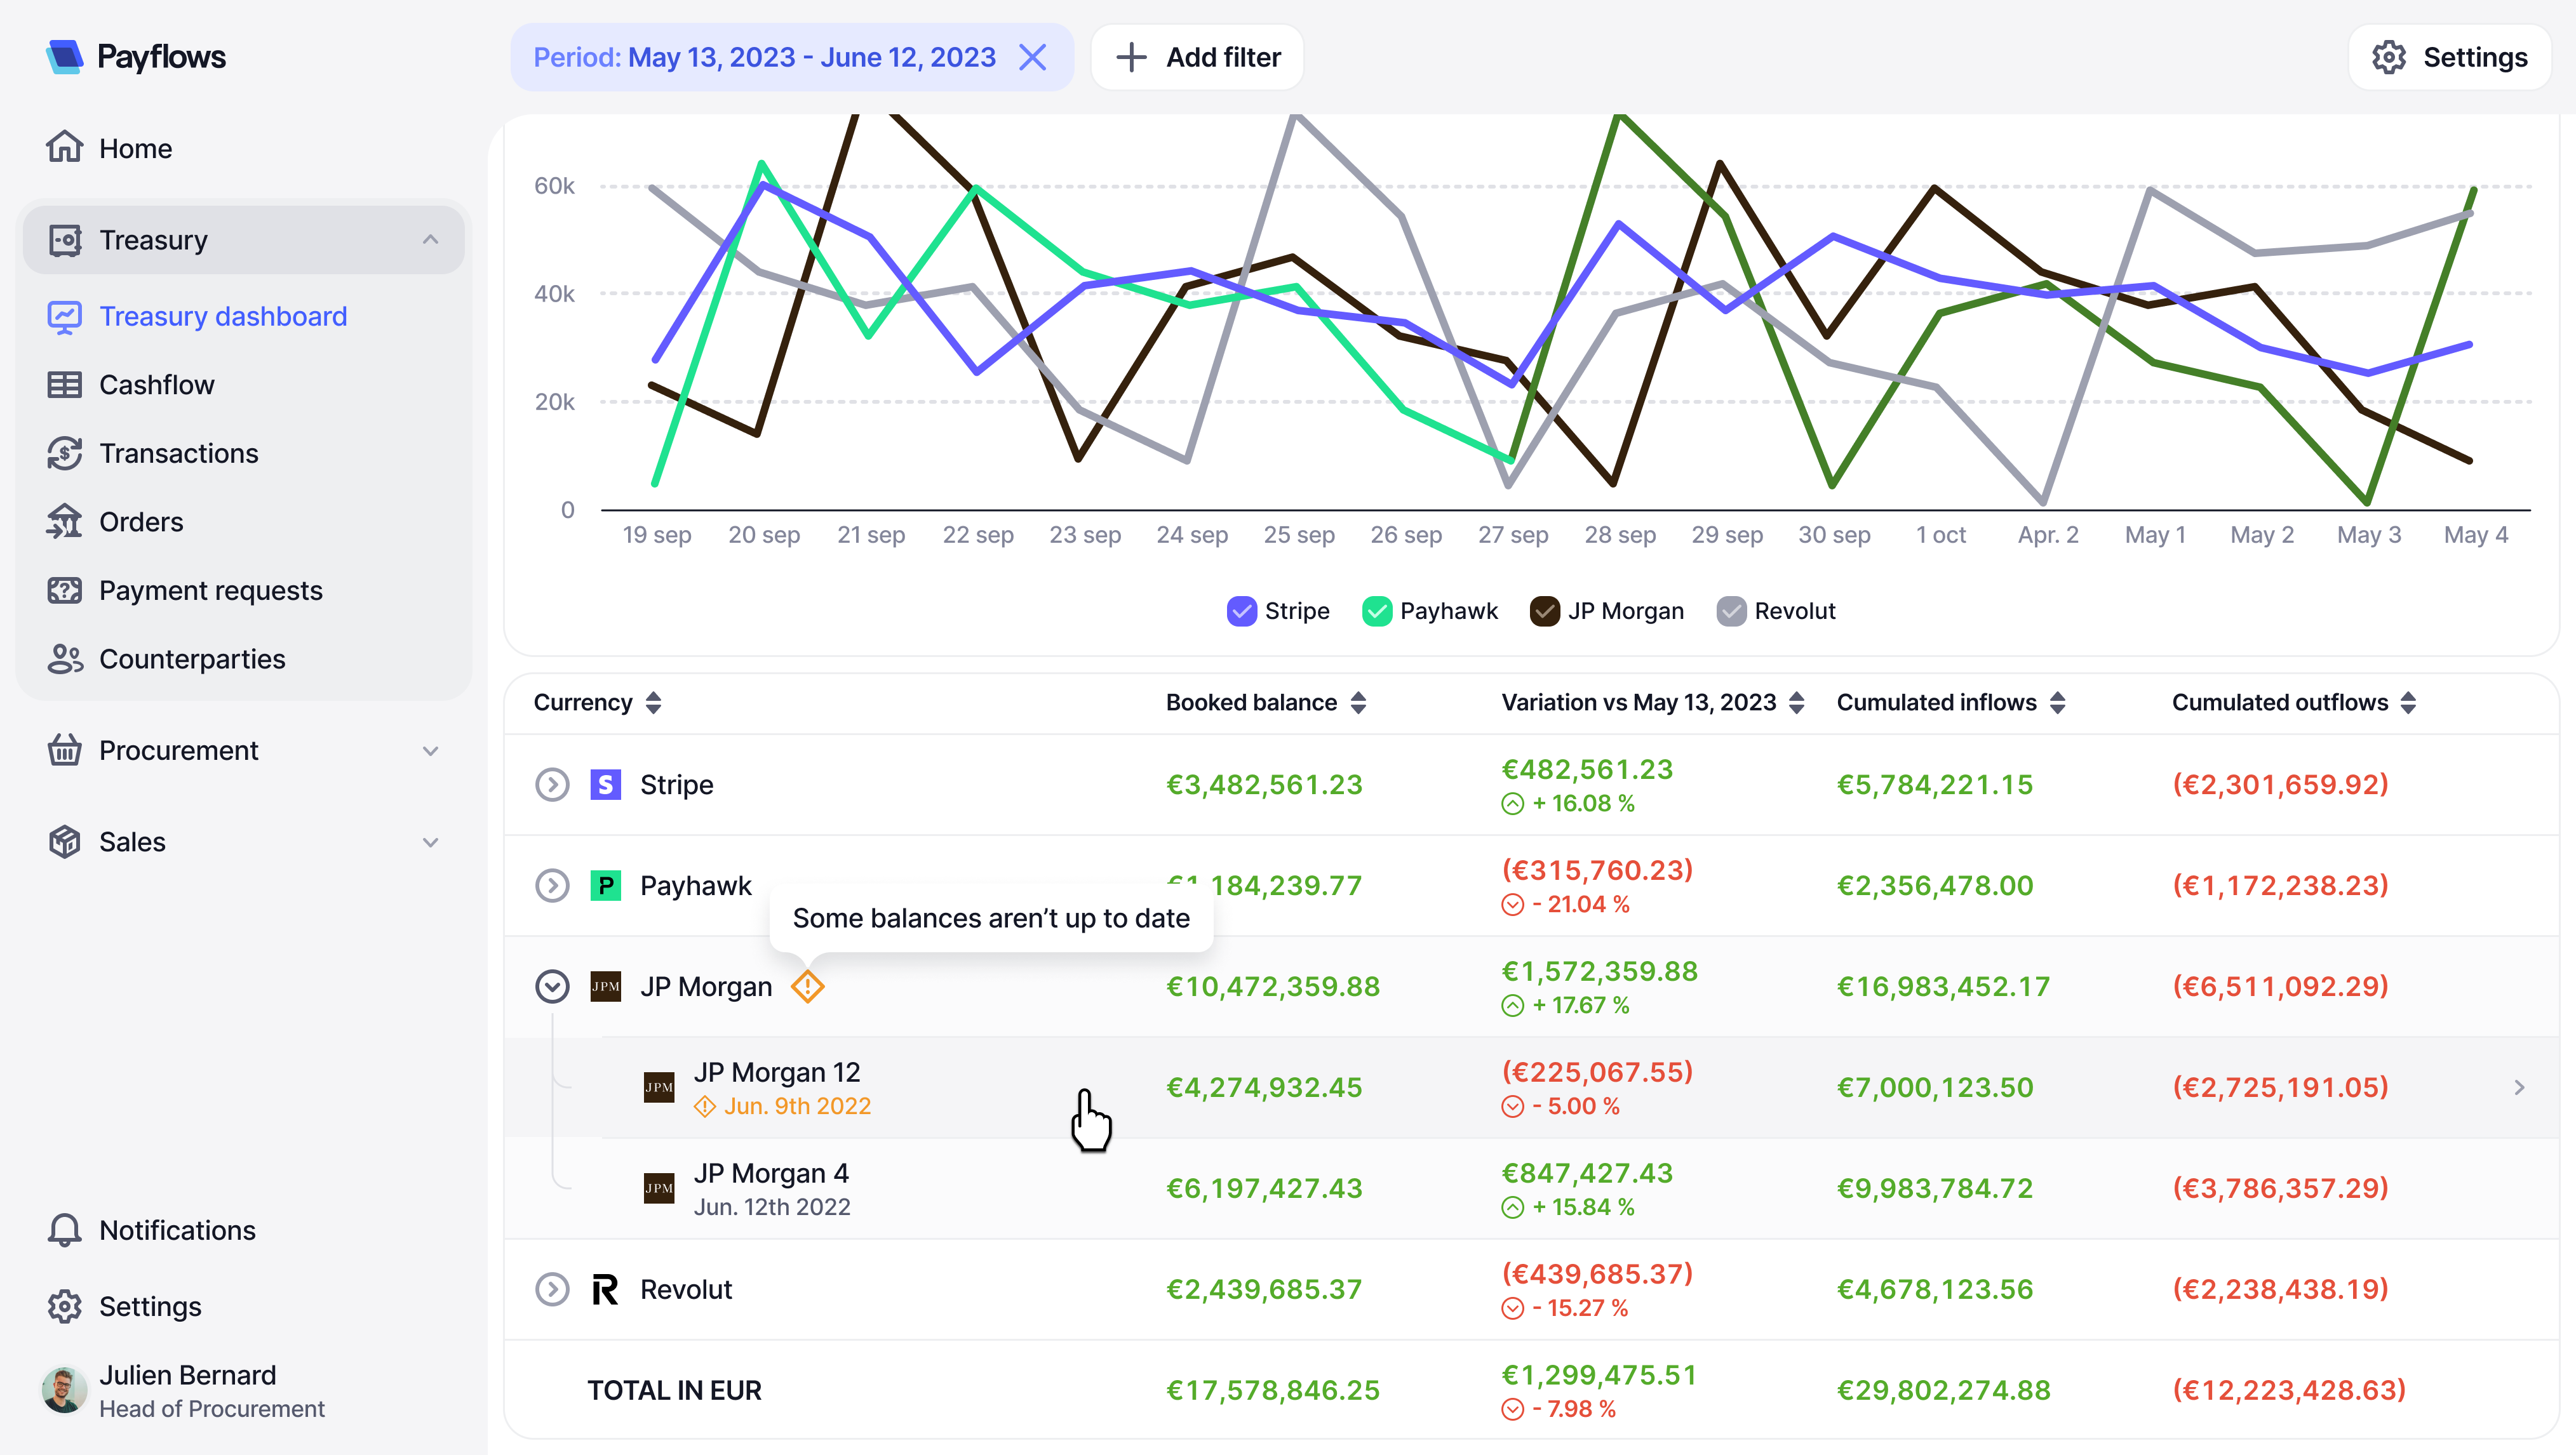The image size is (2576, 1455).
Task: Click total outflows (€12,223,428.63)
Action: pos(2288,1390)
